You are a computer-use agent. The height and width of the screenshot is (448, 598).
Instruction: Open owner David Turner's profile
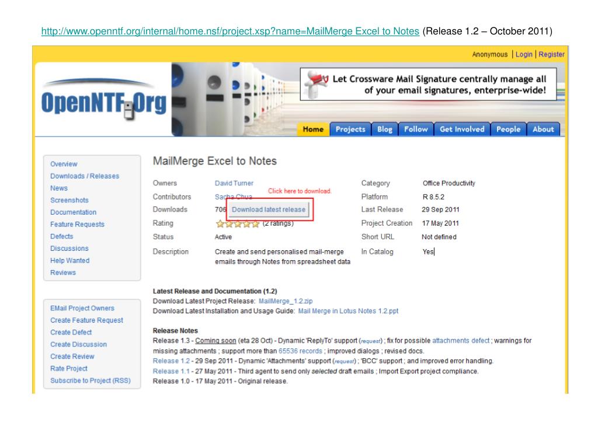point(234,183)
